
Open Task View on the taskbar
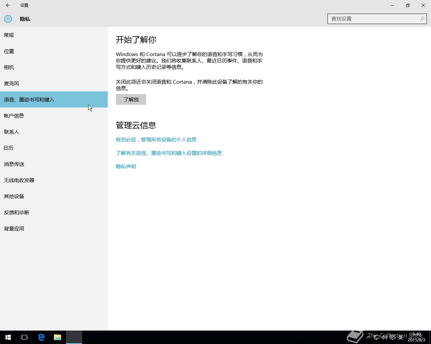[x=24, y=337]
